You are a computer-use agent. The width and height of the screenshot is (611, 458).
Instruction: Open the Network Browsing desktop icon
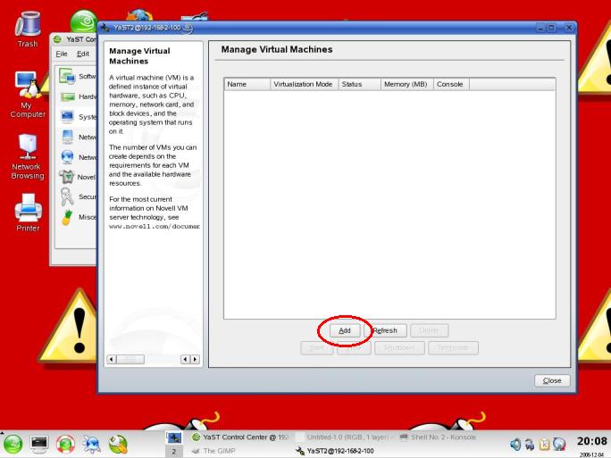pos(28,146)
